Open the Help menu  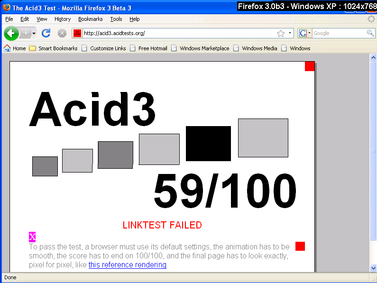coord(134,19)
